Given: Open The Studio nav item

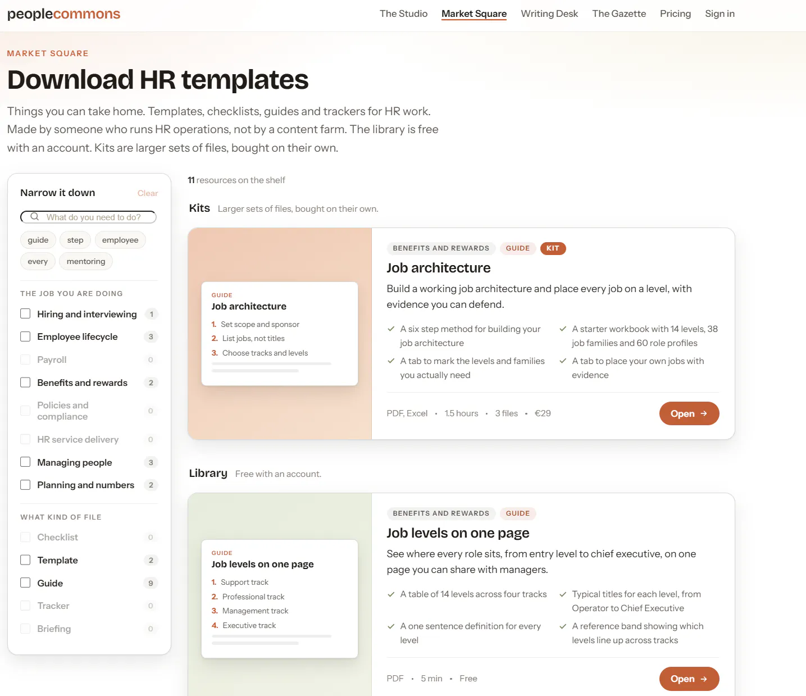Looking at the screenshot, I should pyautogui.click(x=403, y=13).
